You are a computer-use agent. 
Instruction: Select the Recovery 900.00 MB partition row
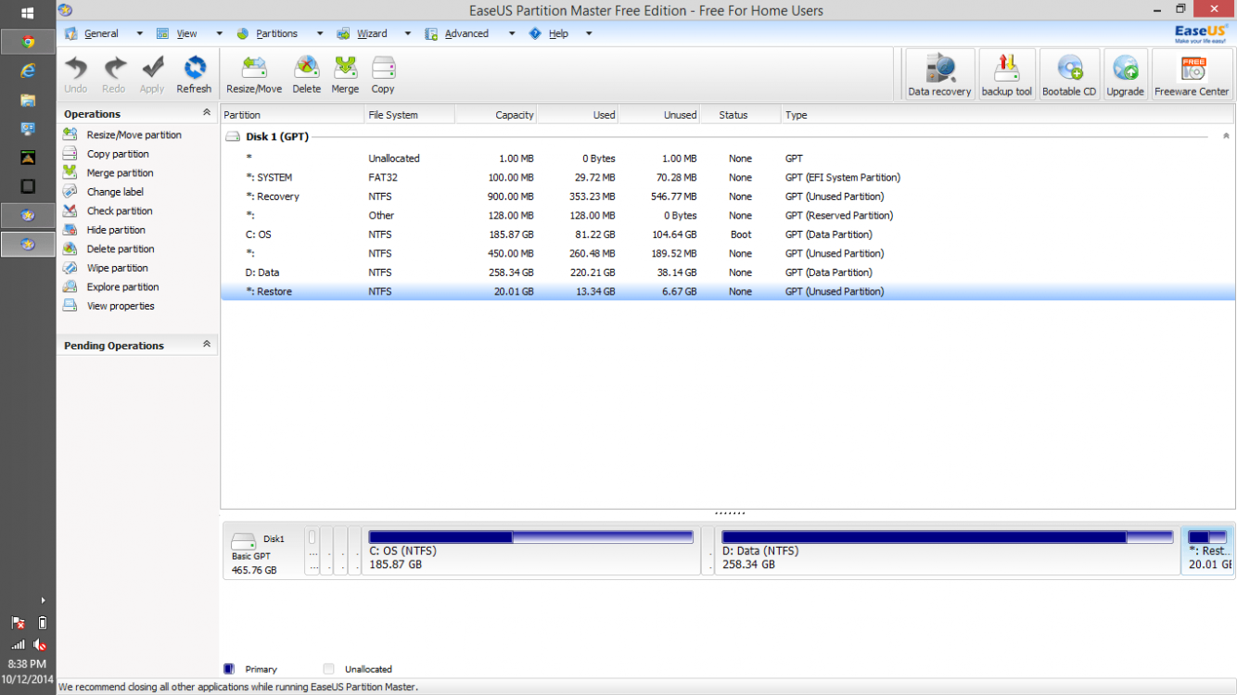728,196
